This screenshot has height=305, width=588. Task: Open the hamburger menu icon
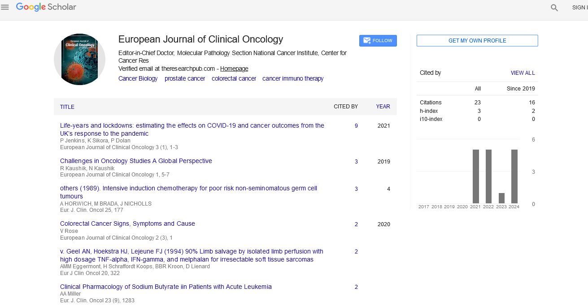(x=5, y=7)
